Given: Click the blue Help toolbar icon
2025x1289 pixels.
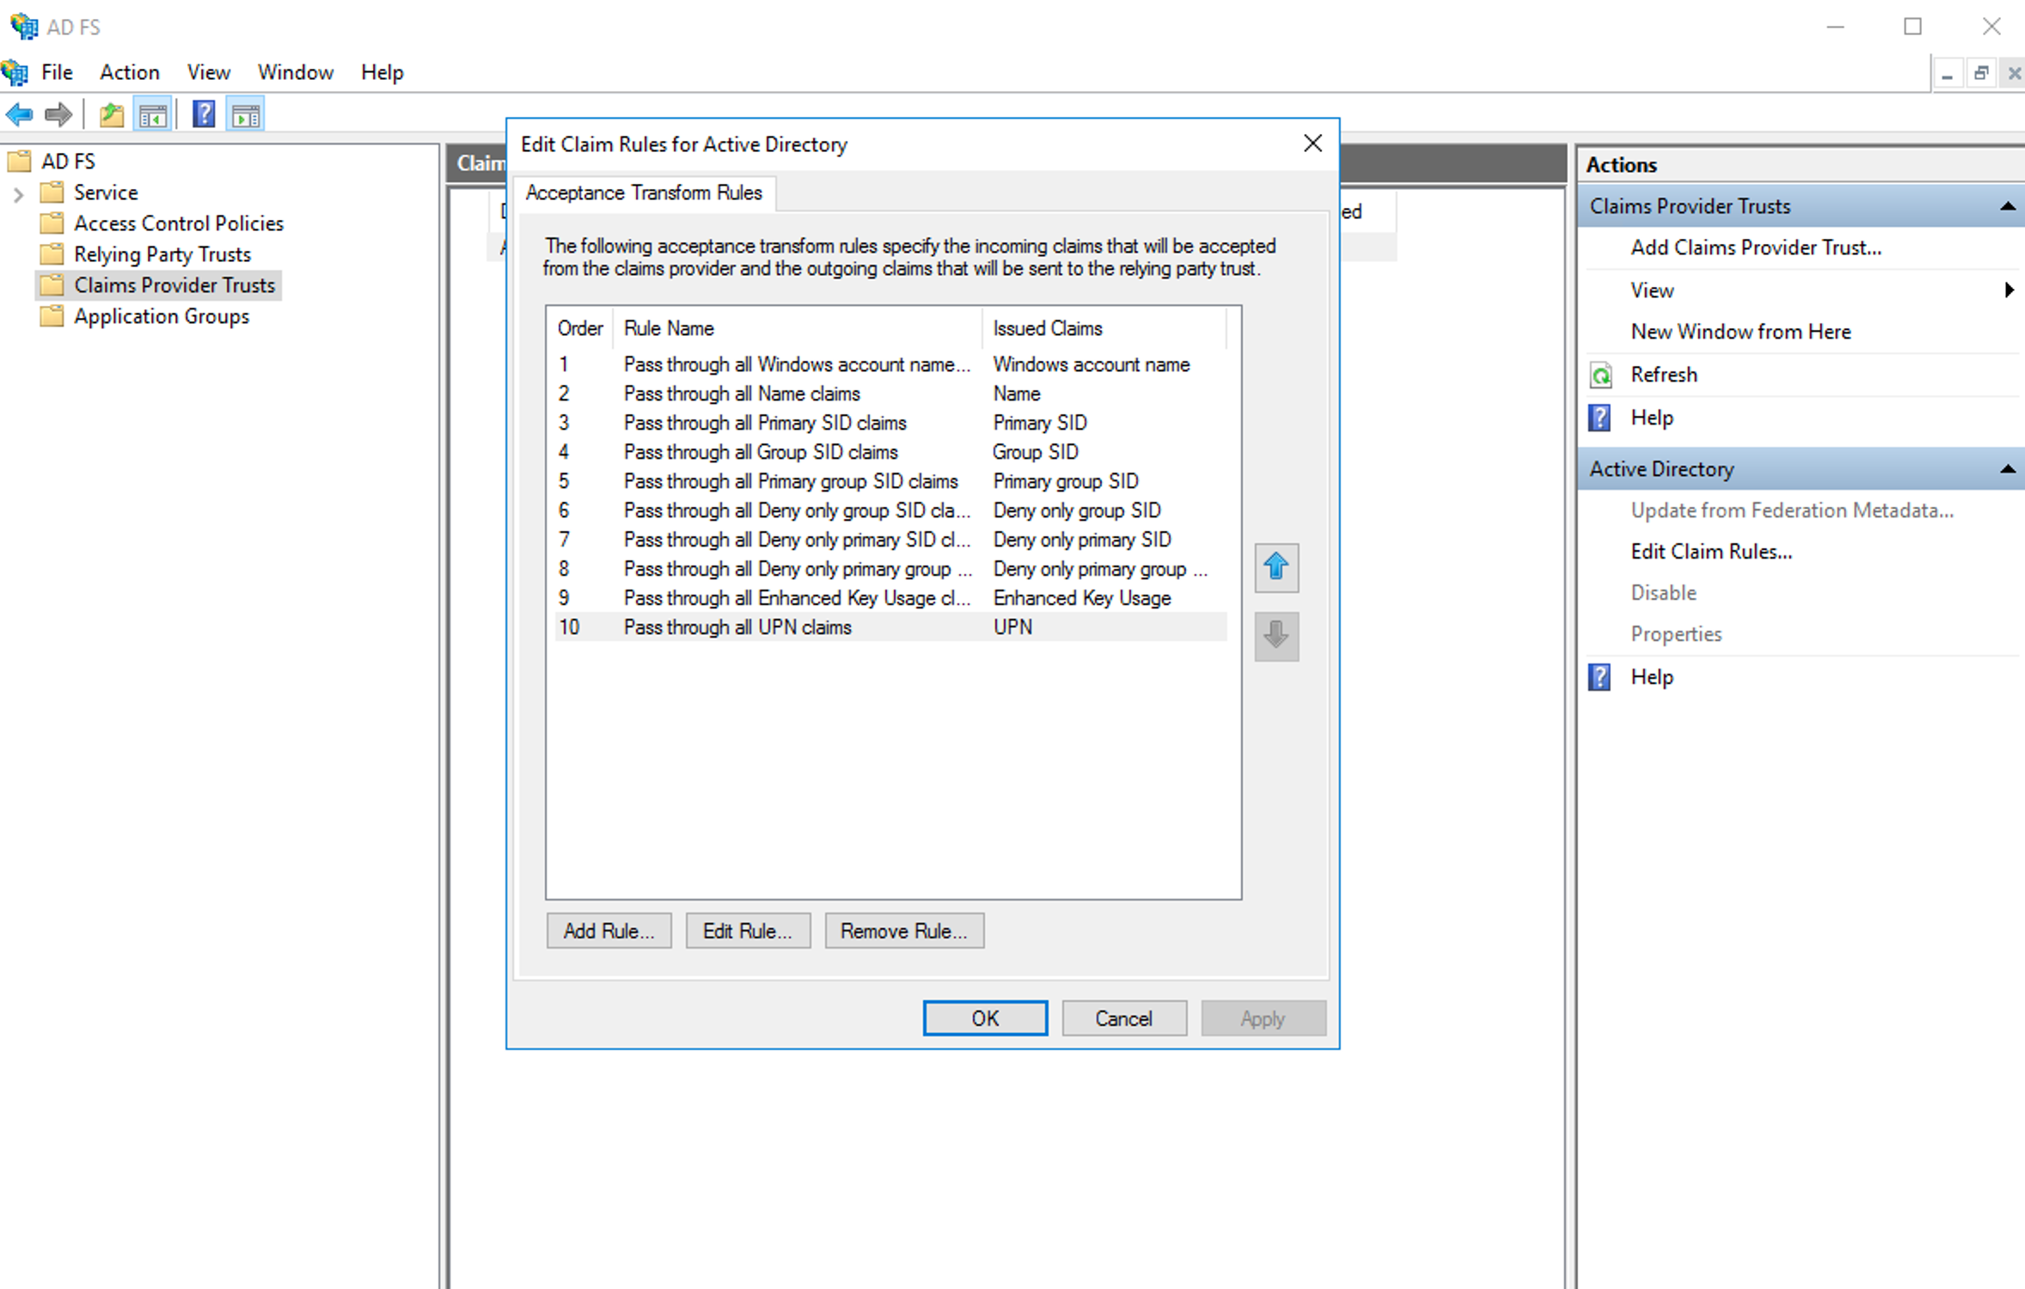Looking at the screenshot, I should (x=204, y=114).
